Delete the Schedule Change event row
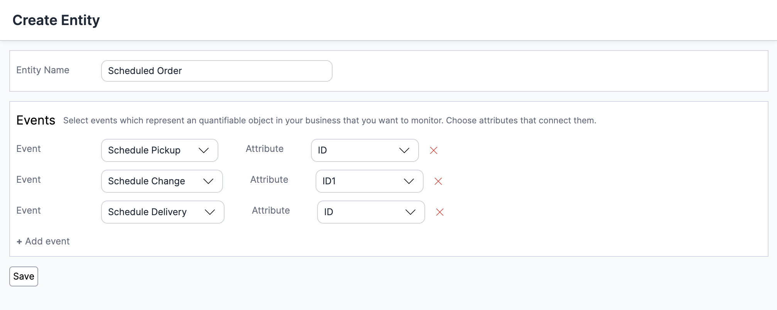This screenshot has width=777, height=310. pos(438,181)
